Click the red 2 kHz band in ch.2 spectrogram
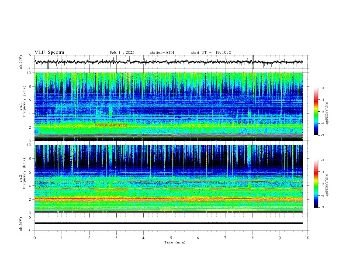The image size is (346, 267). (x=168, y=199)
